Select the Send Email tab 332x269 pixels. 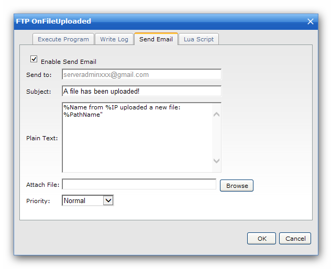(x=156, y=39)
